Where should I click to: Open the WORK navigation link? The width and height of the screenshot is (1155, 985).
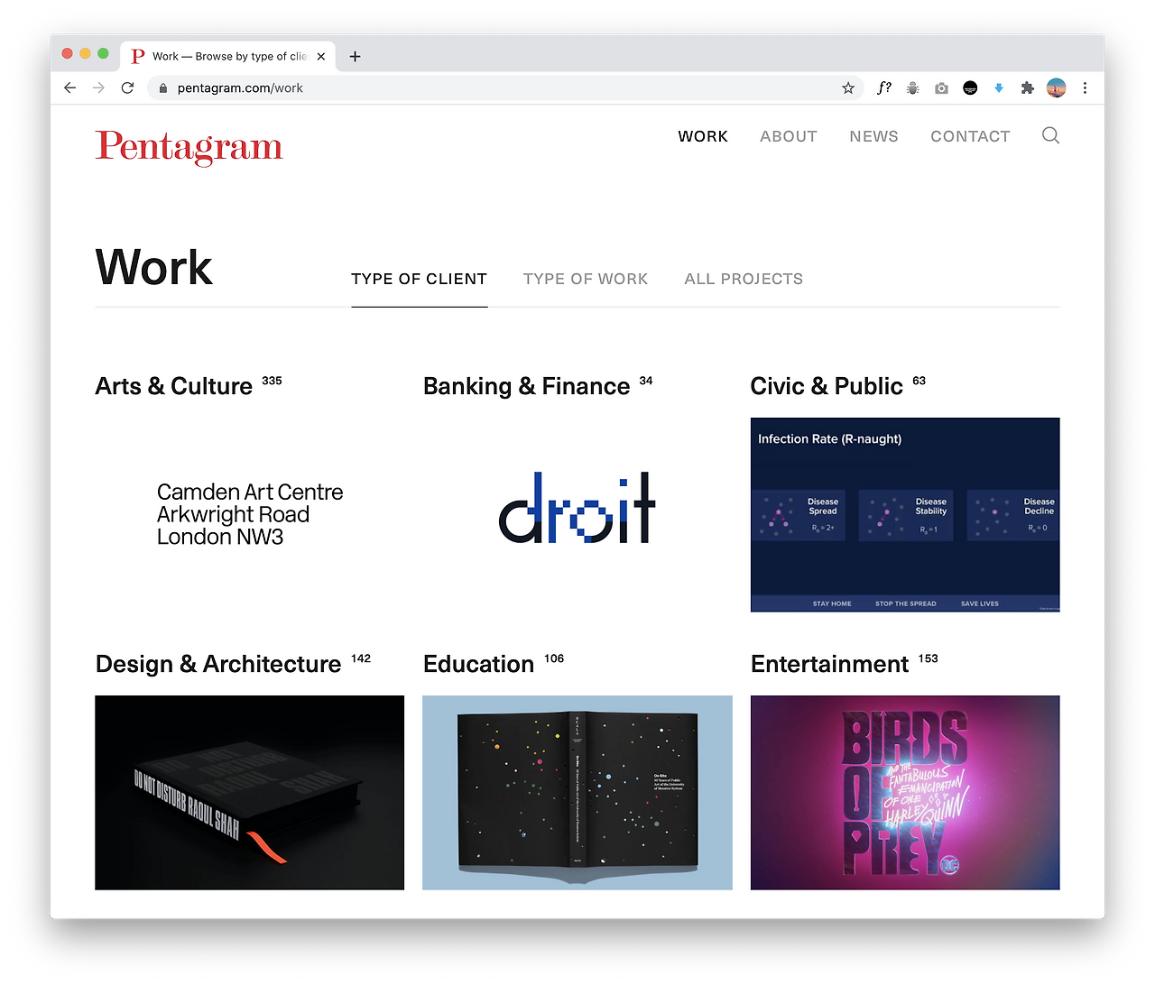tap(703, 136)
